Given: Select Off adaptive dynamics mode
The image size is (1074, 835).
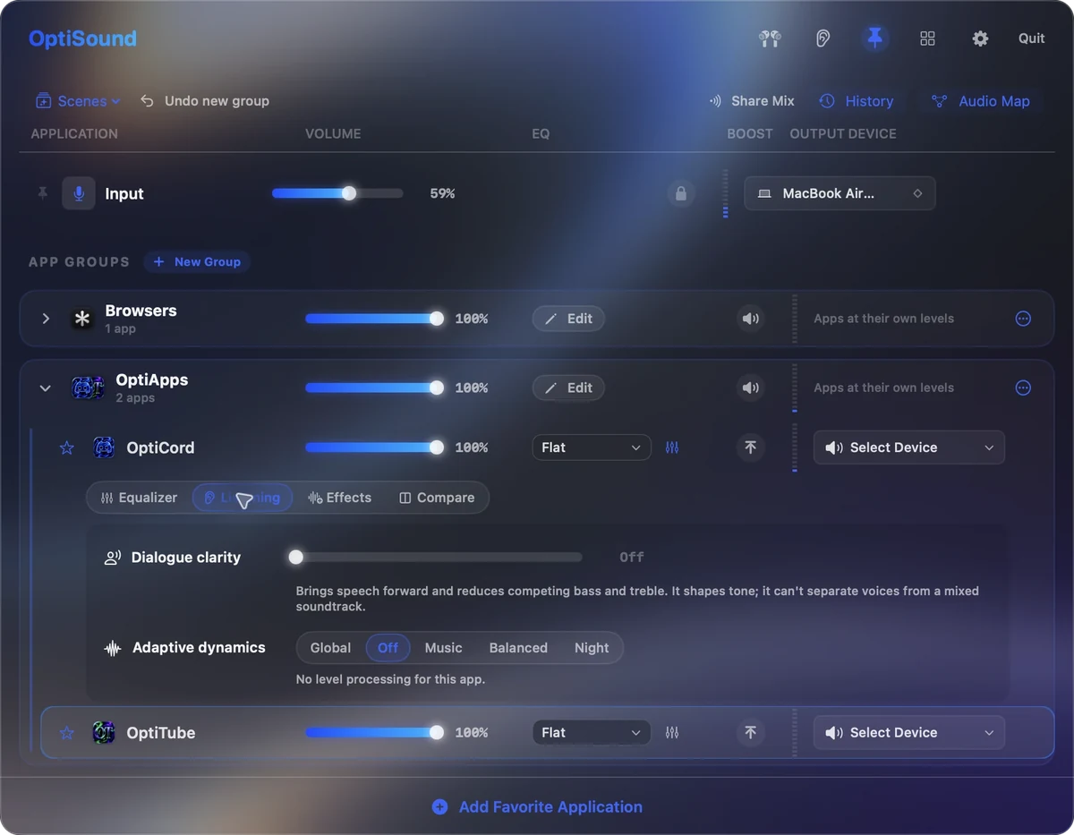Looking at the screenshot, I should click(x=388, y=648).
